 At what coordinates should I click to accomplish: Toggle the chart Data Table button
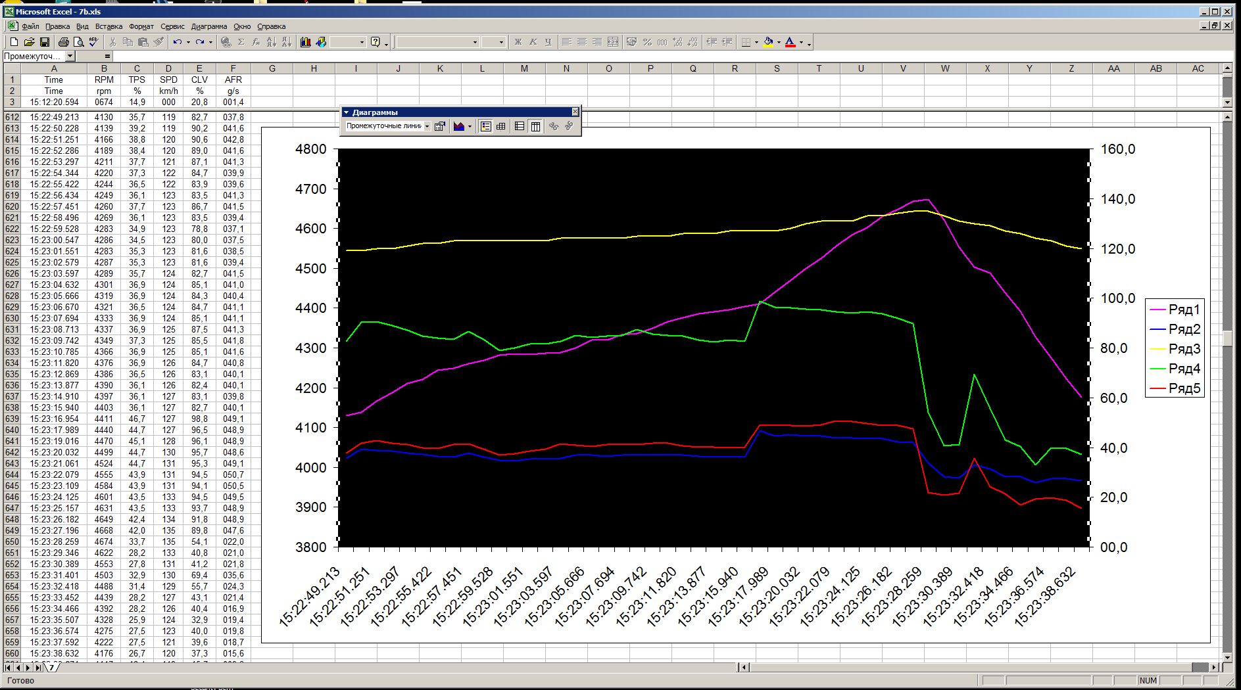pos(501,126)
